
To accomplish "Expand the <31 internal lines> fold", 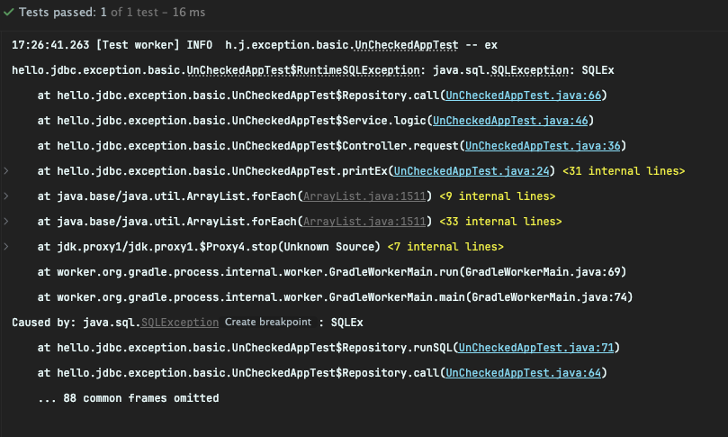I will tap(624, 171).
